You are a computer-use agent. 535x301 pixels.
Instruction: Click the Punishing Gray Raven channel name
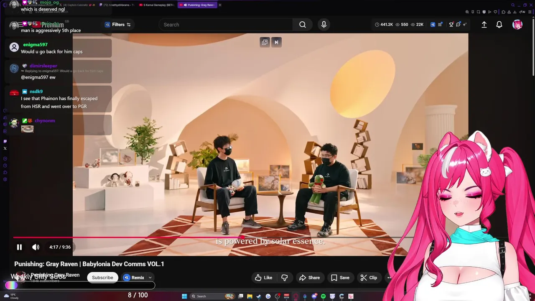coord(55,275)
